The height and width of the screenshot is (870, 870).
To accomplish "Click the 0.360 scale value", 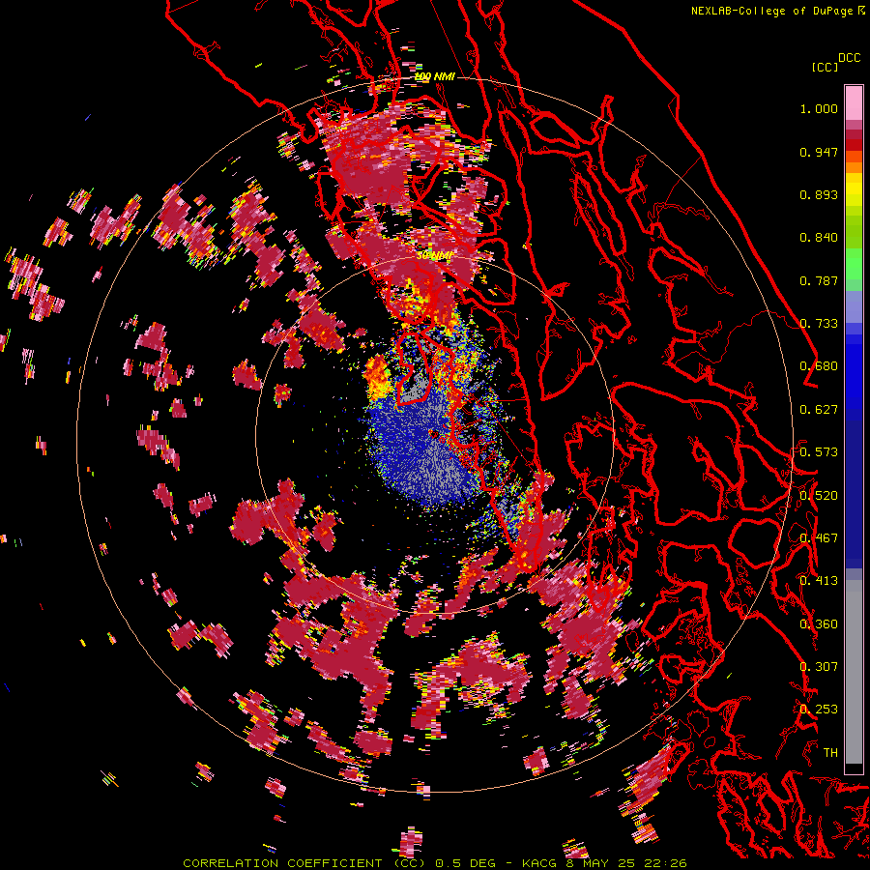I will coord(819,624).
